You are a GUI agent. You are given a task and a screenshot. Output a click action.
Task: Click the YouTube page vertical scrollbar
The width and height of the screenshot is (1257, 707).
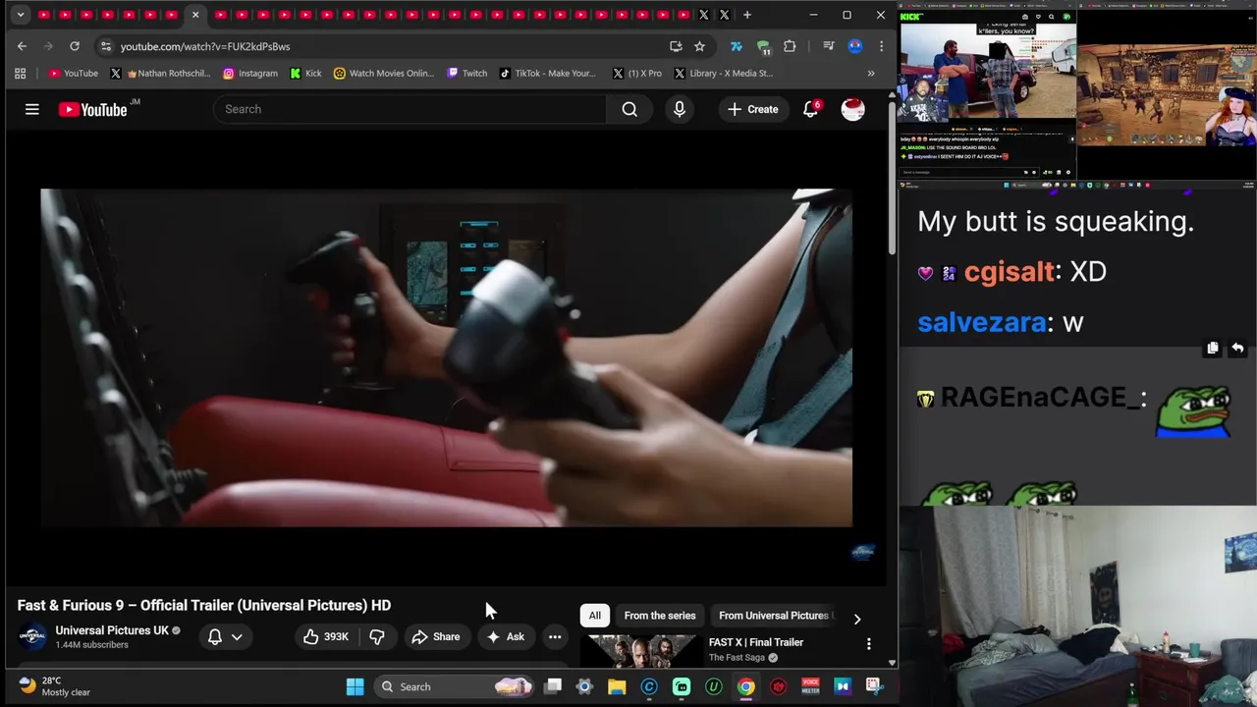[x=892, y=177]
